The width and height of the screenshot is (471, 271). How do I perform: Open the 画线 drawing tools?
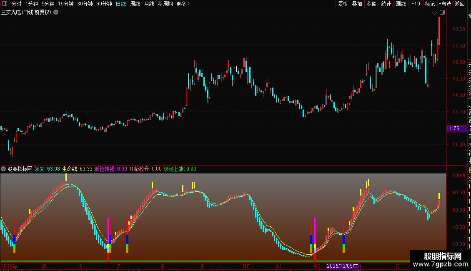(x=401, y=4)
